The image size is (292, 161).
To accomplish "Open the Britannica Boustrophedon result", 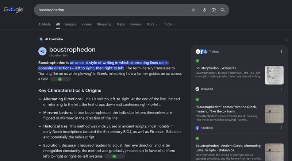I will pos(228,148).
